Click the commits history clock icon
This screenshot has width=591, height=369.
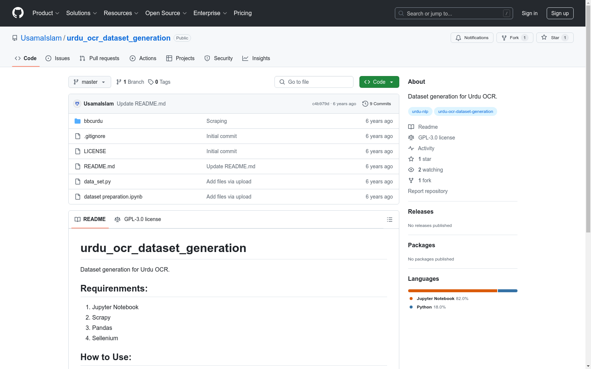point(365,104)
